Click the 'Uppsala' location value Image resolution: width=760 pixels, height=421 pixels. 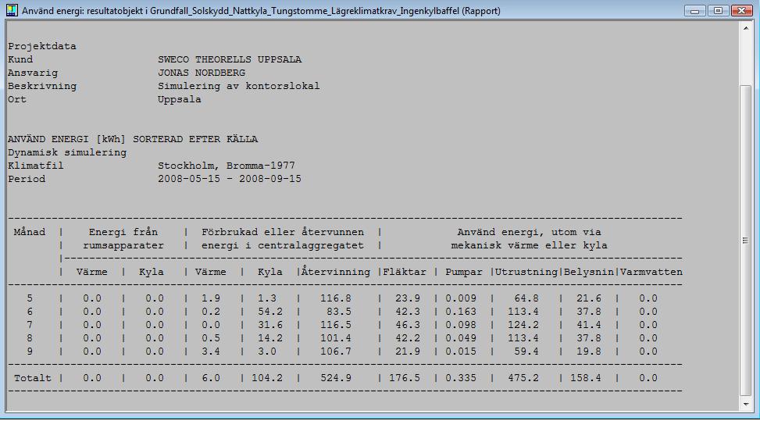(180, 99)
